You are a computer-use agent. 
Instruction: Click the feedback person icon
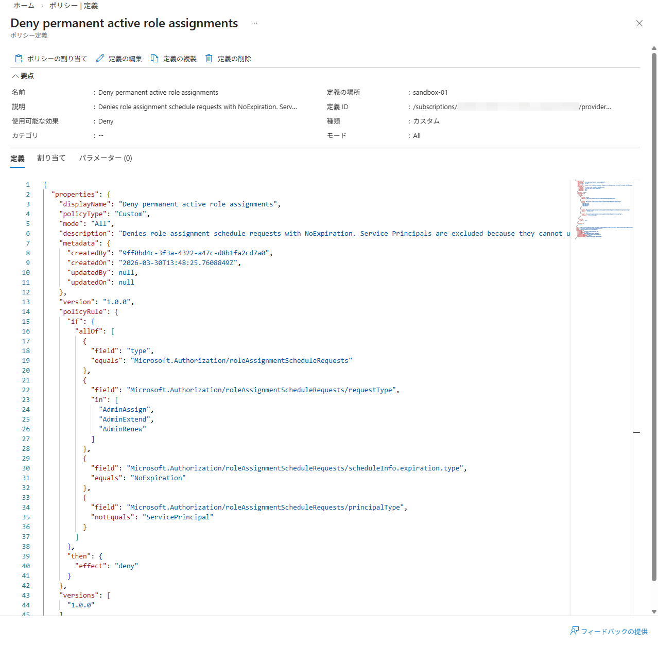coord(575,631)
